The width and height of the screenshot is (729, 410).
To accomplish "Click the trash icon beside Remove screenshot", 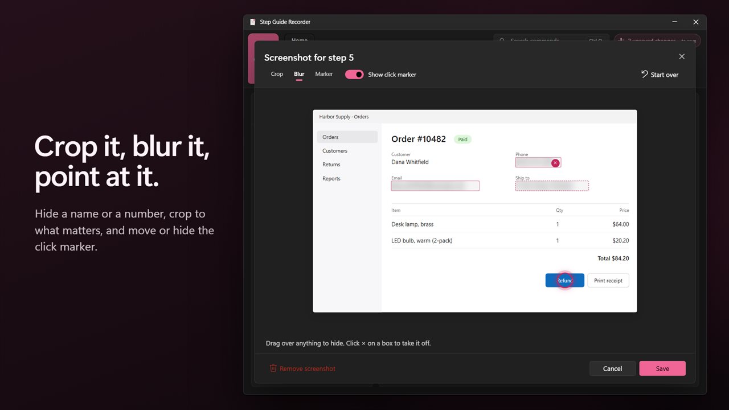I will click(x=273, y=368).
